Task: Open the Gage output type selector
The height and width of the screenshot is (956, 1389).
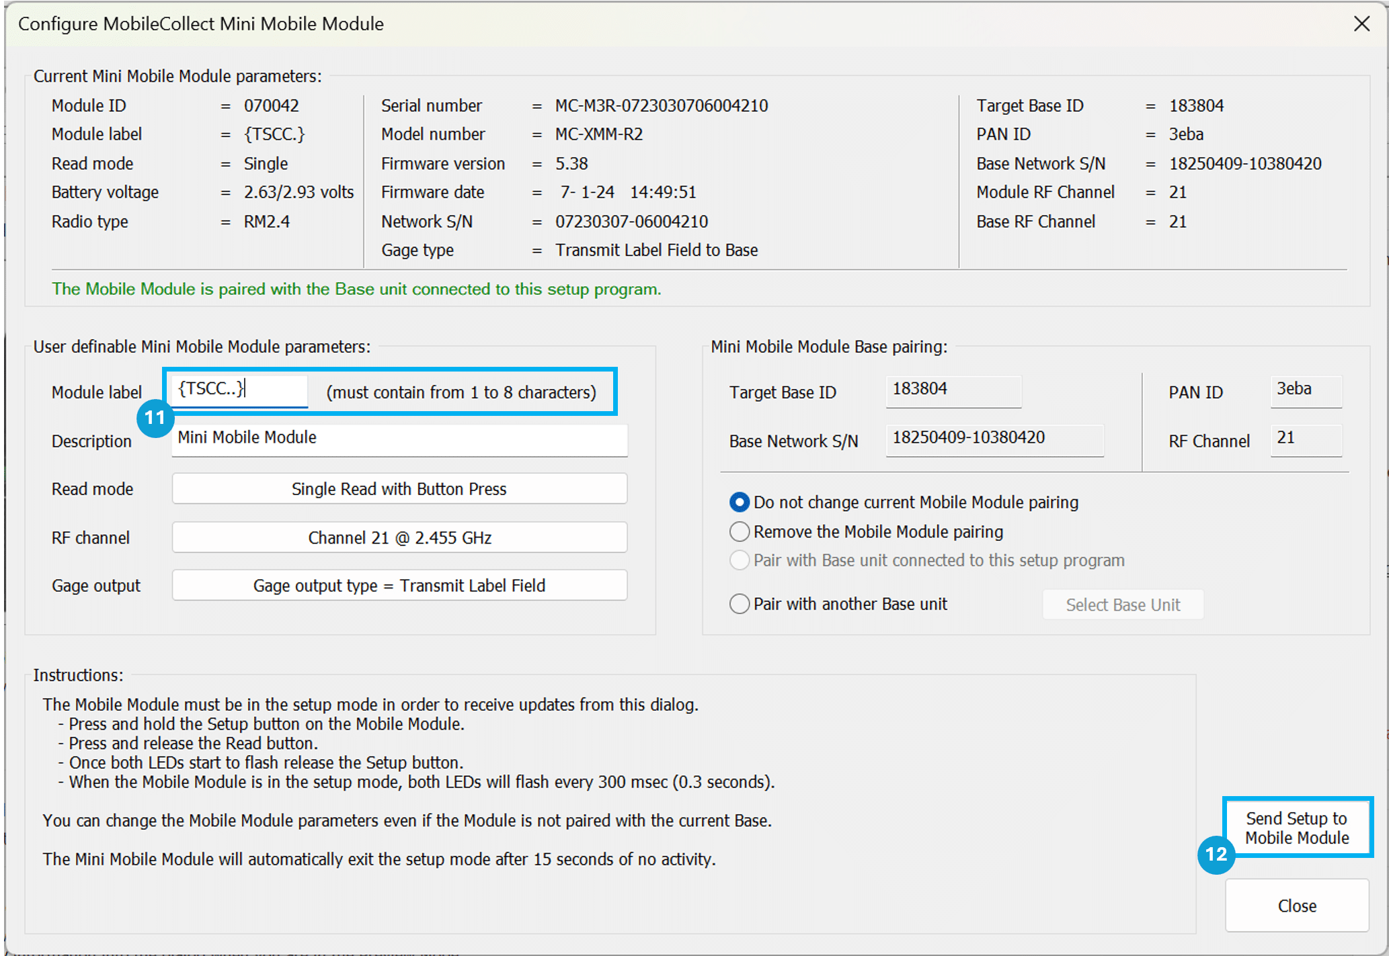Action: pos(399,585)
